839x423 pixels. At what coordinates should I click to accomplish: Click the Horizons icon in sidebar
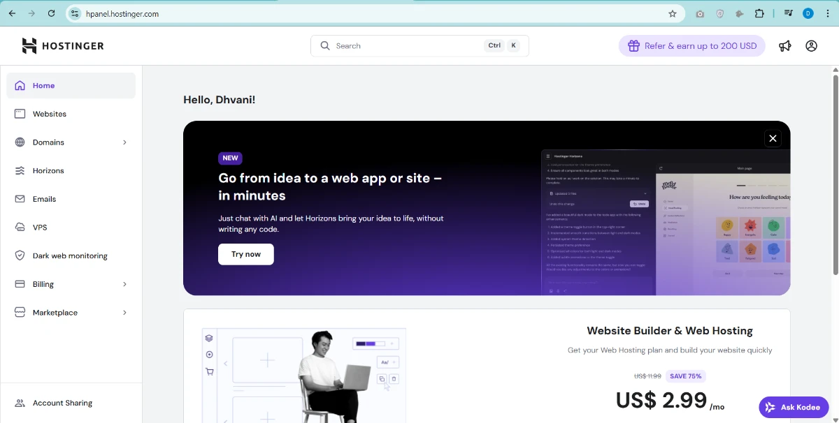pyautogui.click(x=20, y=171)
